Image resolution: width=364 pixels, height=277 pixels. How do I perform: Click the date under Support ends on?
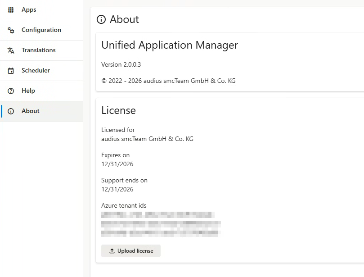(x=117, y=189)
